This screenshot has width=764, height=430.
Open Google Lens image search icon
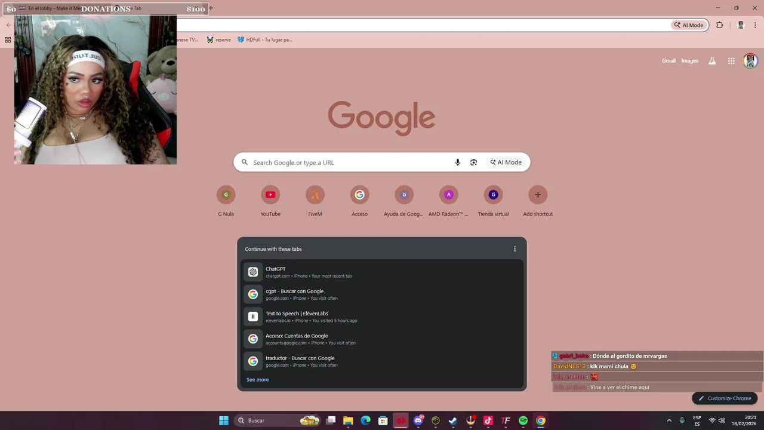tap(473, 162)
